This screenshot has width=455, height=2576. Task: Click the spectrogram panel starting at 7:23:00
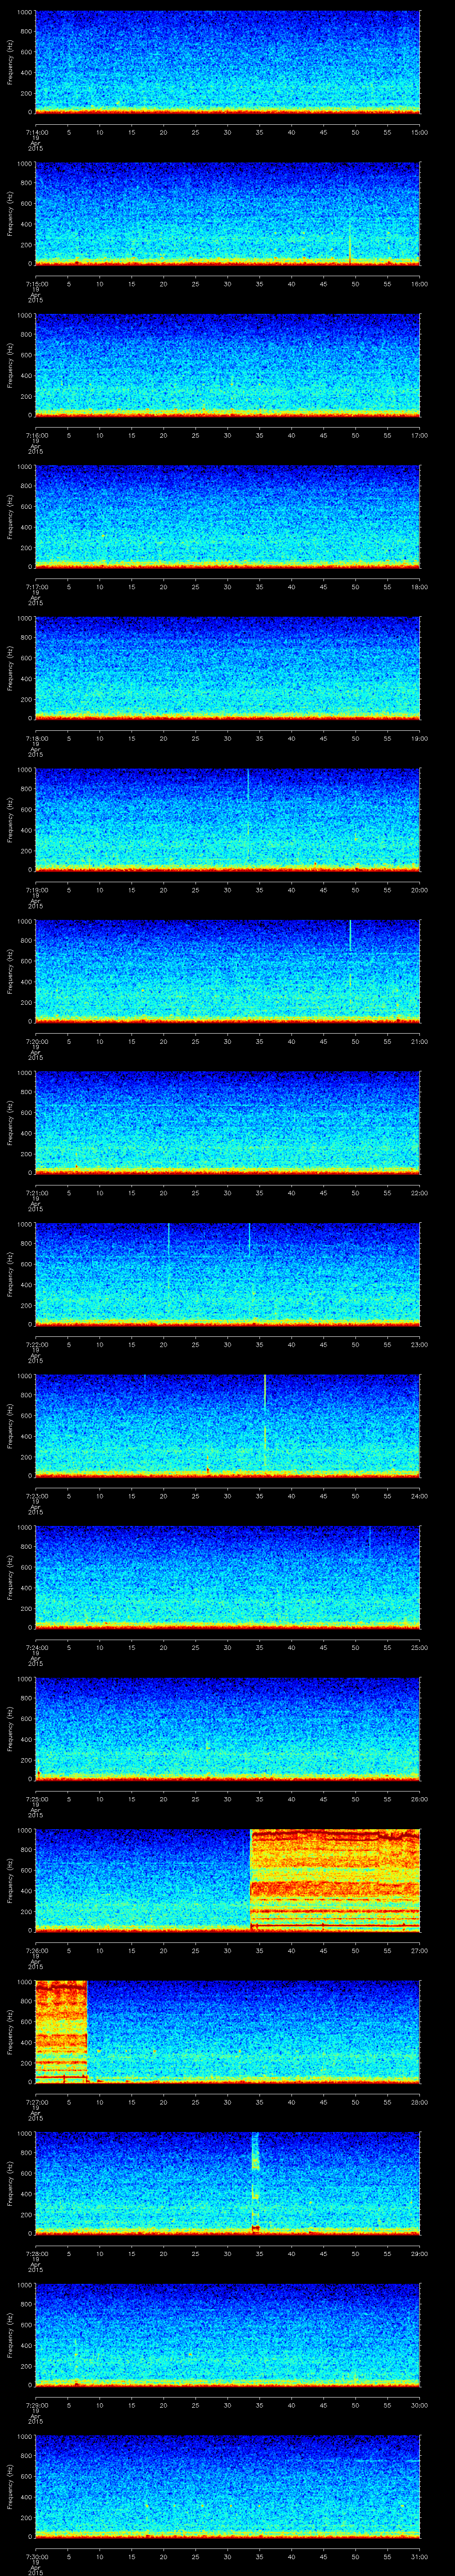[228, 1426]
